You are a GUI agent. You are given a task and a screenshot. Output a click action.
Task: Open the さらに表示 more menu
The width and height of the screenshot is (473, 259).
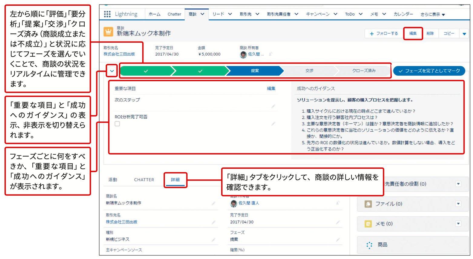tap(432, 14)
